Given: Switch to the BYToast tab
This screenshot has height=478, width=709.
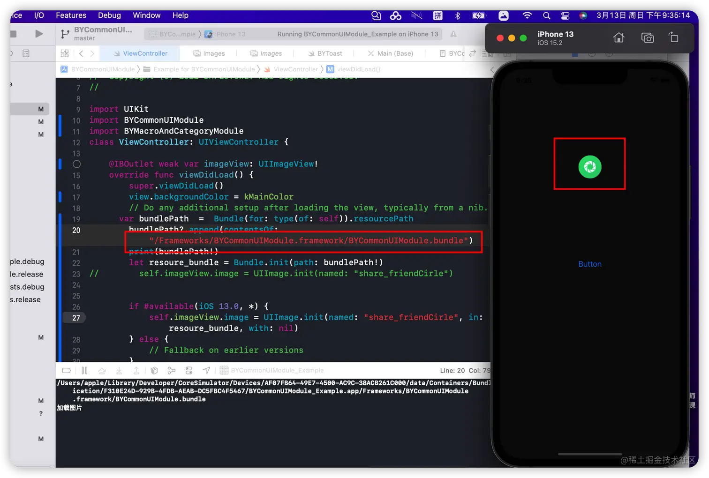Looking at the screenshot, I should (x=325, y=53).
